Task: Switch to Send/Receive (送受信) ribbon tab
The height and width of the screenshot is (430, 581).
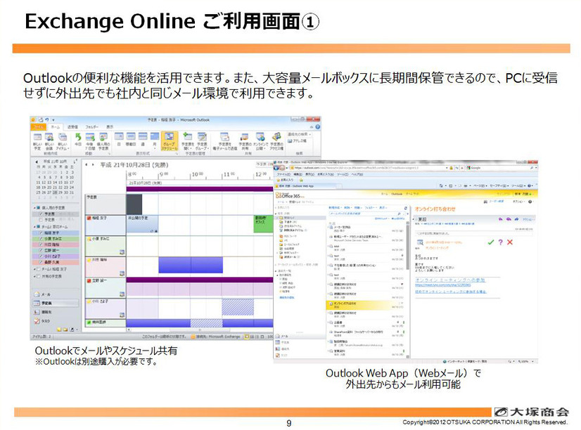Action: 72,127
